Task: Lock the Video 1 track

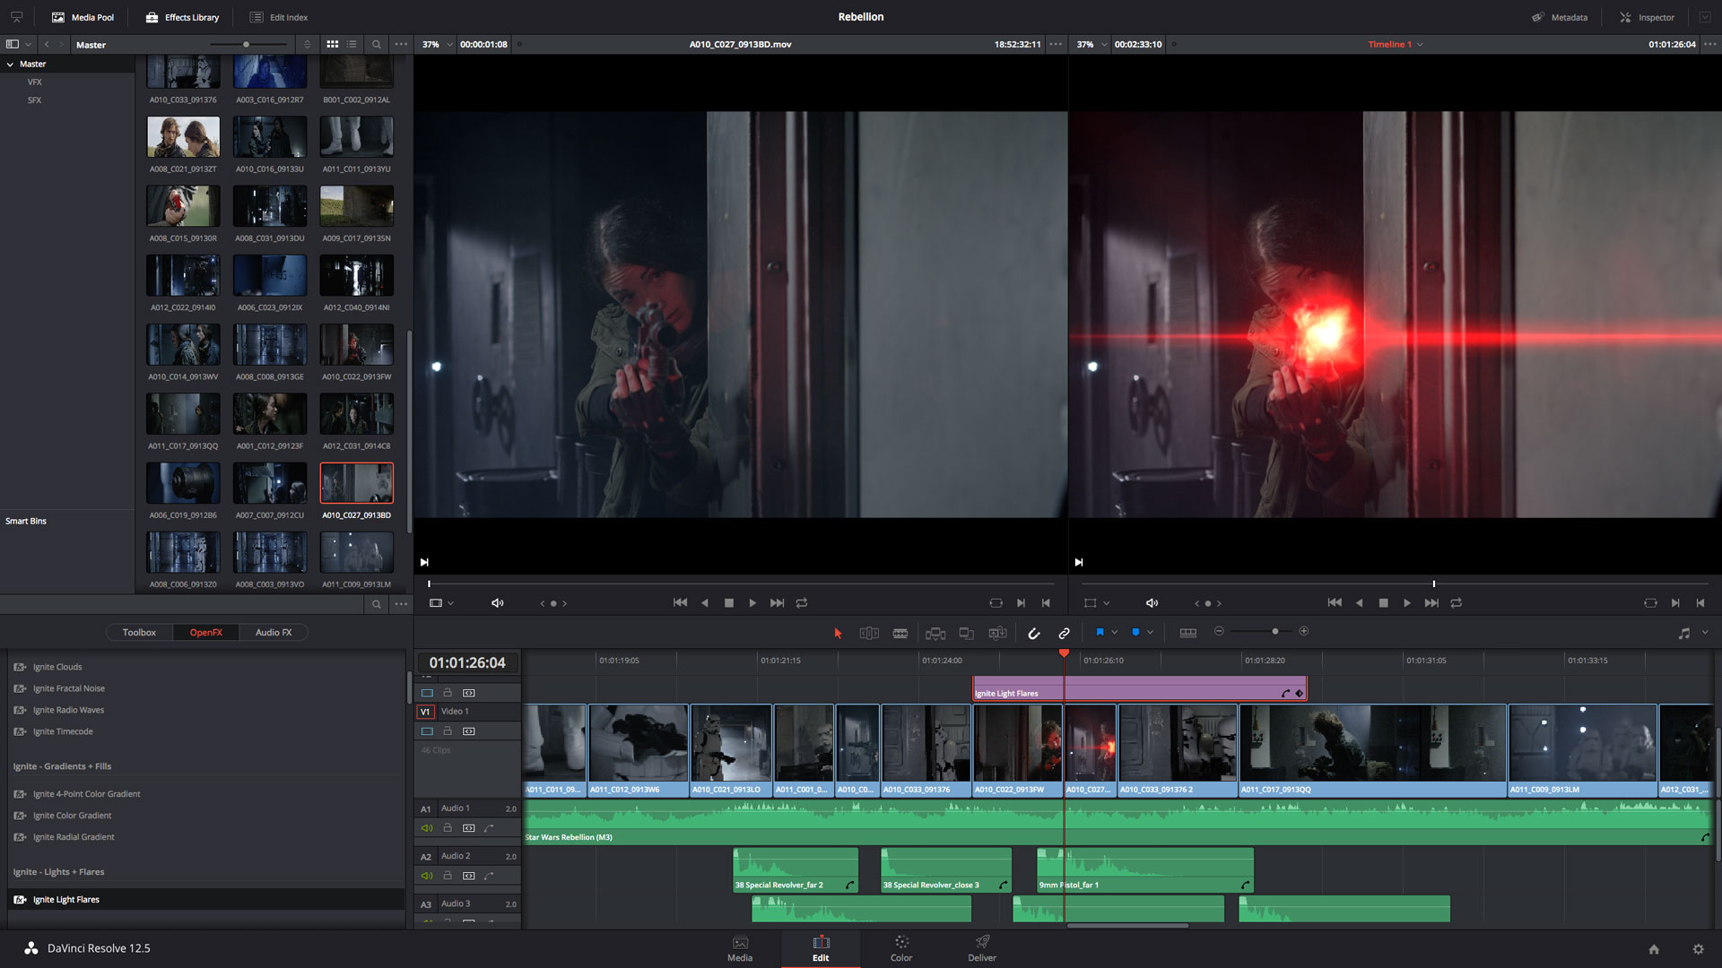Action: (448, 730)
